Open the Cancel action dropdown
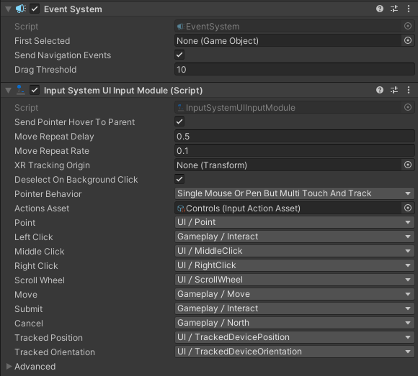Image resolution: width=418 pixels, height=376 pixels. tap(295, 323)
